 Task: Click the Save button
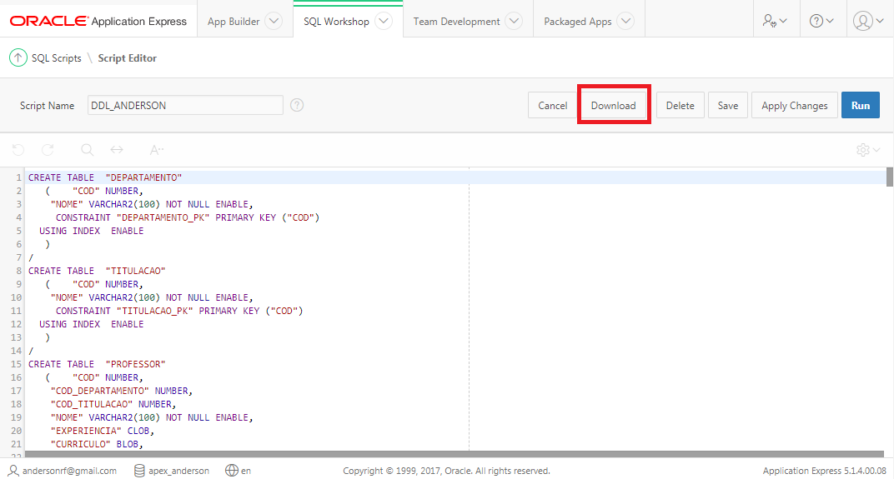click(728, 105)
